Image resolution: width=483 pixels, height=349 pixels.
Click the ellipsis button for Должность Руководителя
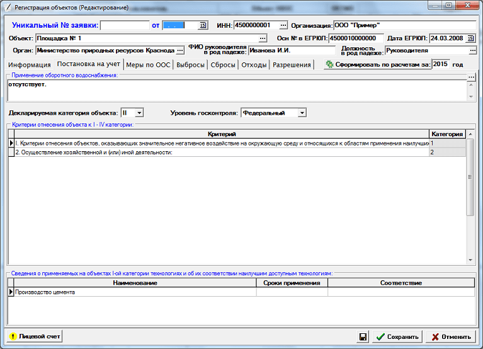pos(472,50)
